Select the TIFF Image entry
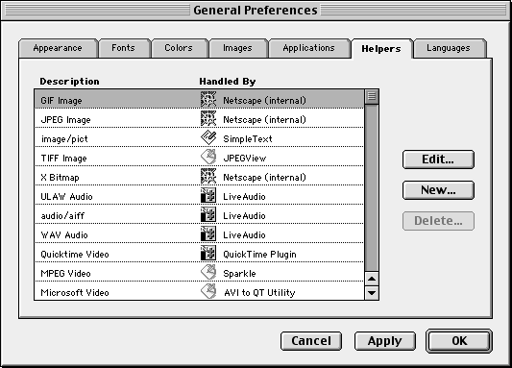The height and width of the screenshot is (368, 512). point(199,157)
